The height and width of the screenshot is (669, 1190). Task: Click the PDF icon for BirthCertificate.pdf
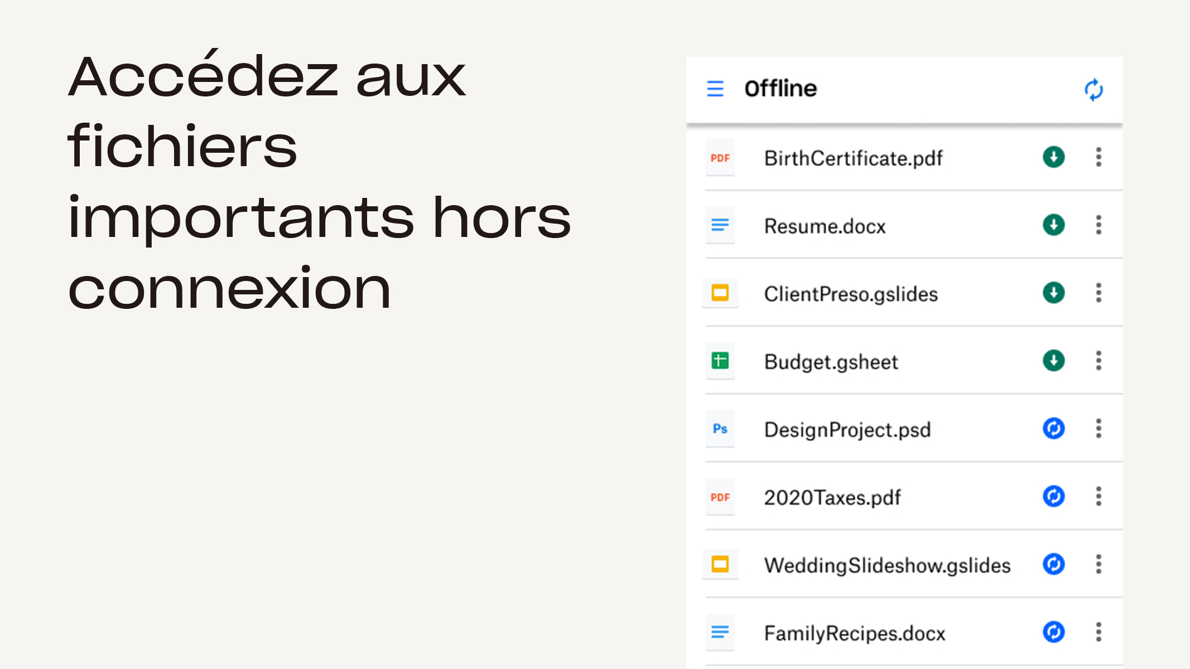[x=720, y=158]
